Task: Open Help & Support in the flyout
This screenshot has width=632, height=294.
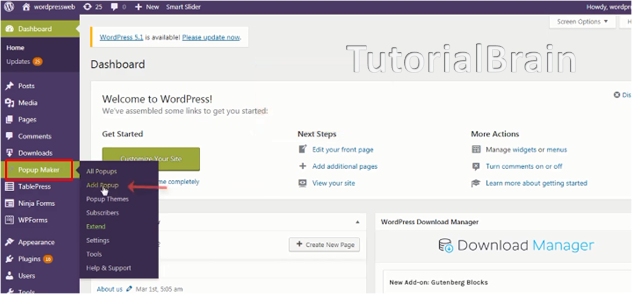Action: point(109,268)
